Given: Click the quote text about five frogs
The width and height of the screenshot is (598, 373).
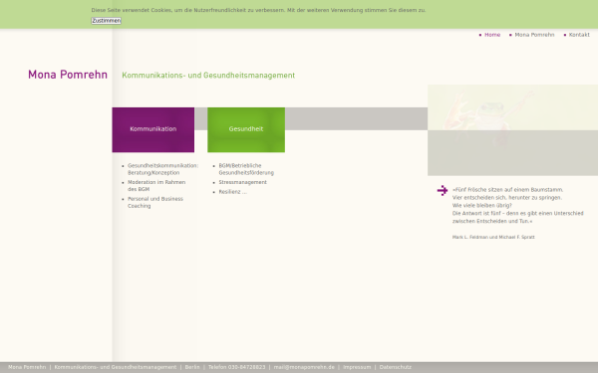Looking at the screenshot, I should (x=517, y=205).
